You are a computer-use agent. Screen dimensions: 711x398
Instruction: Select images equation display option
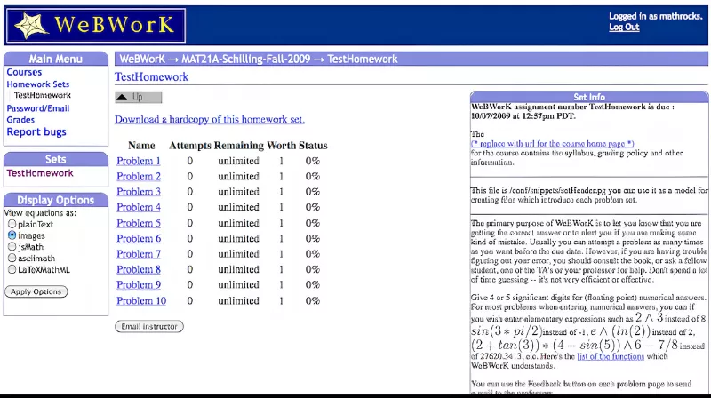pyautogui.click(x=12, y=235)
